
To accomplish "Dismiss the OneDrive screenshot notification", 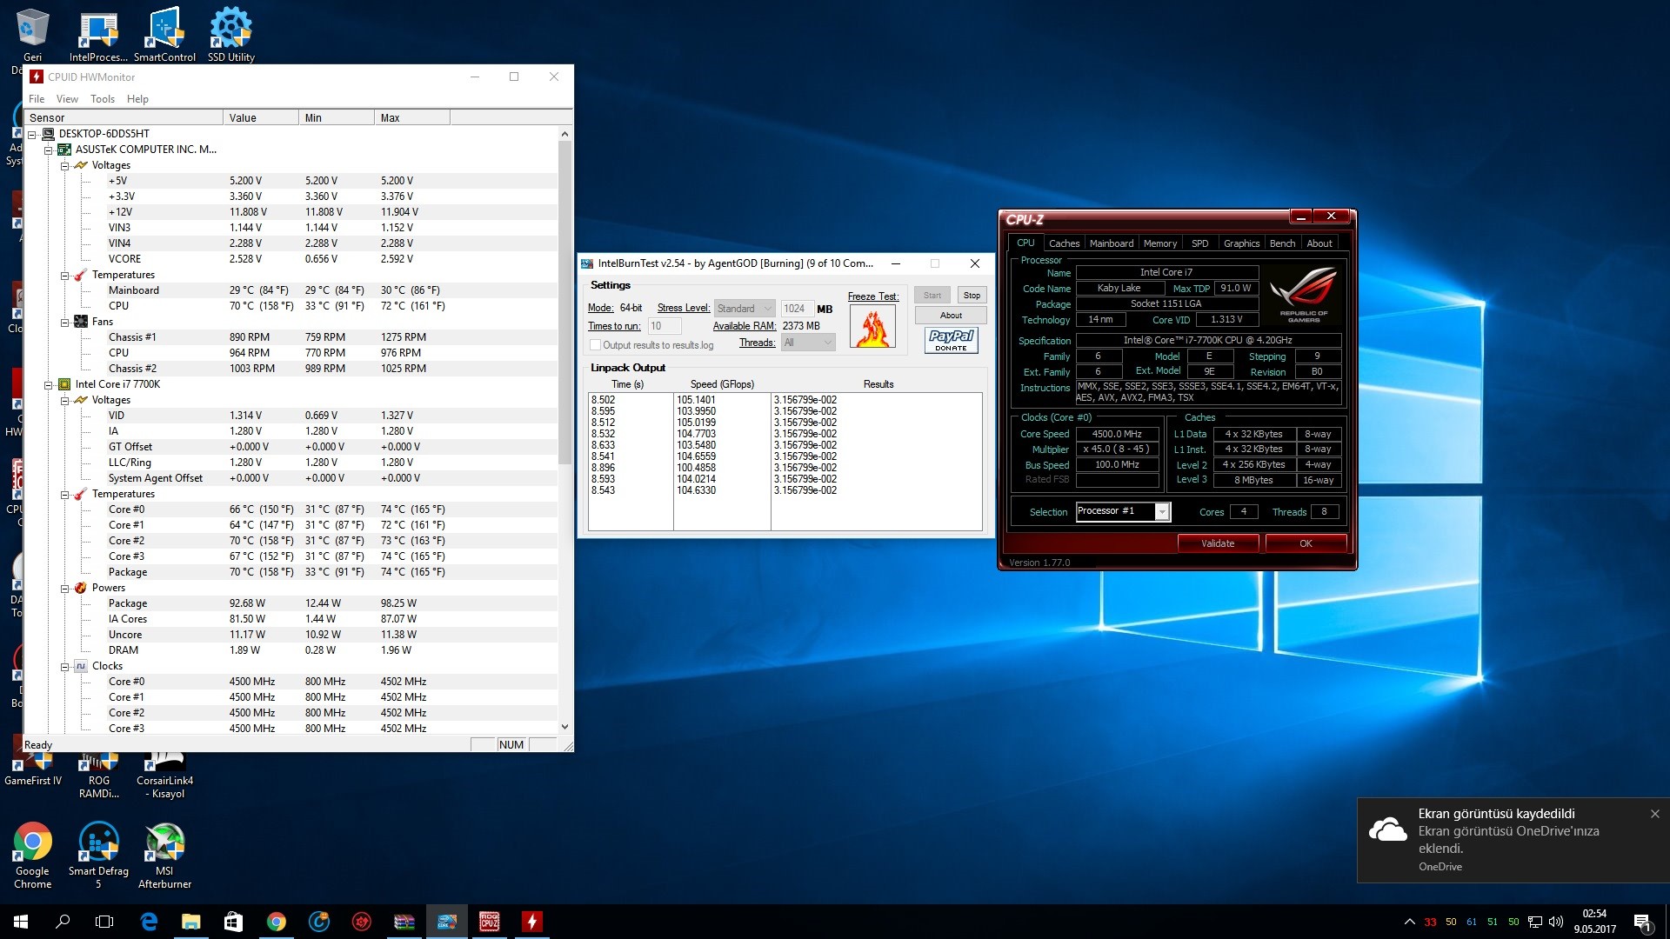I will tap(1654, 815).
